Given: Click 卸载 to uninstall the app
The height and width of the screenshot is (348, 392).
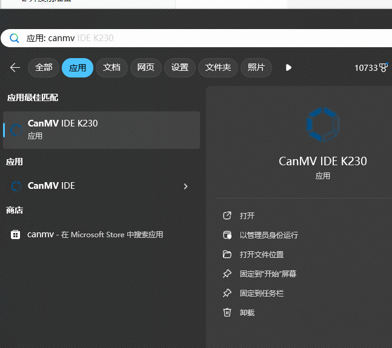Looking at the screenshot, I should (247, 312).
